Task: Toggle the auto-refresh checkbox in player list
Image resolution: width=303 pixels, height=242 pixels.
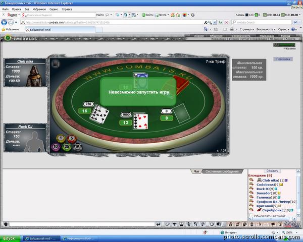Action: [x=250, y=215]
